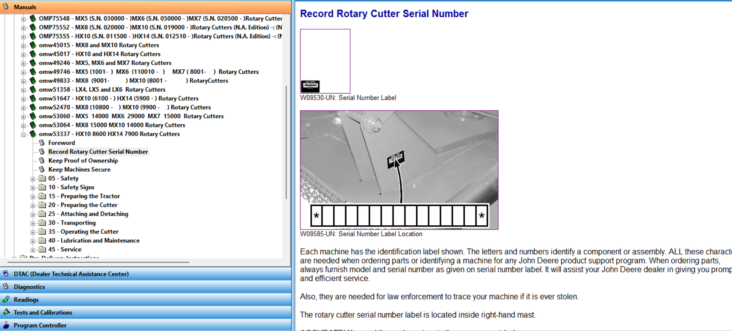Click the page icon beside Foreword
The image size is (732, 331).
coord(42,143)
